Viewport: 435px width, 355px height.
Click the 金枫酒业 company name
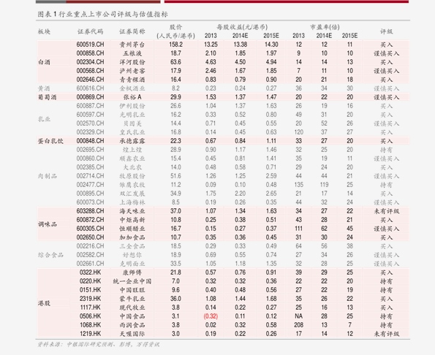point(132,88)
